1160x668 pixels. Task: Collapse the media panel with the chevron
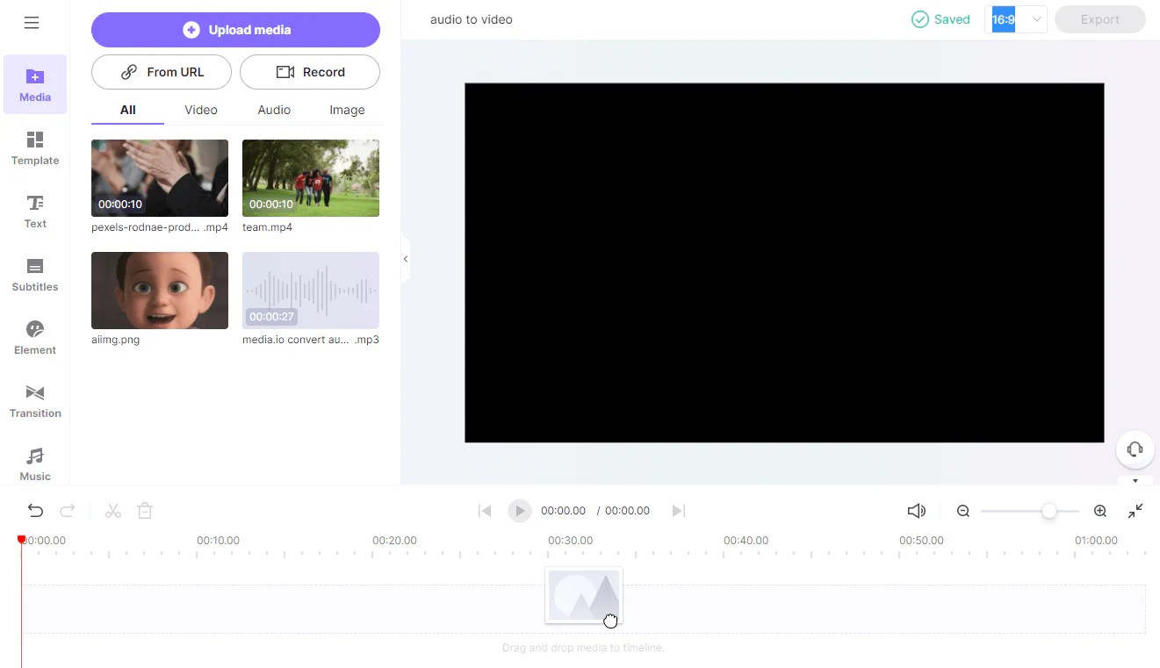(405, 259)
